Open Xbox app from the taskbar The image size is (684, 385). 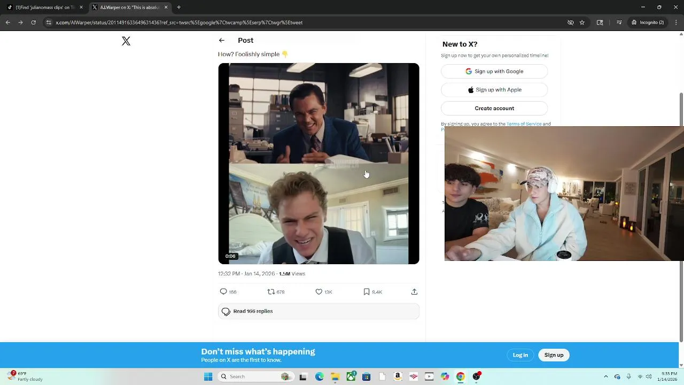(351, 376)
